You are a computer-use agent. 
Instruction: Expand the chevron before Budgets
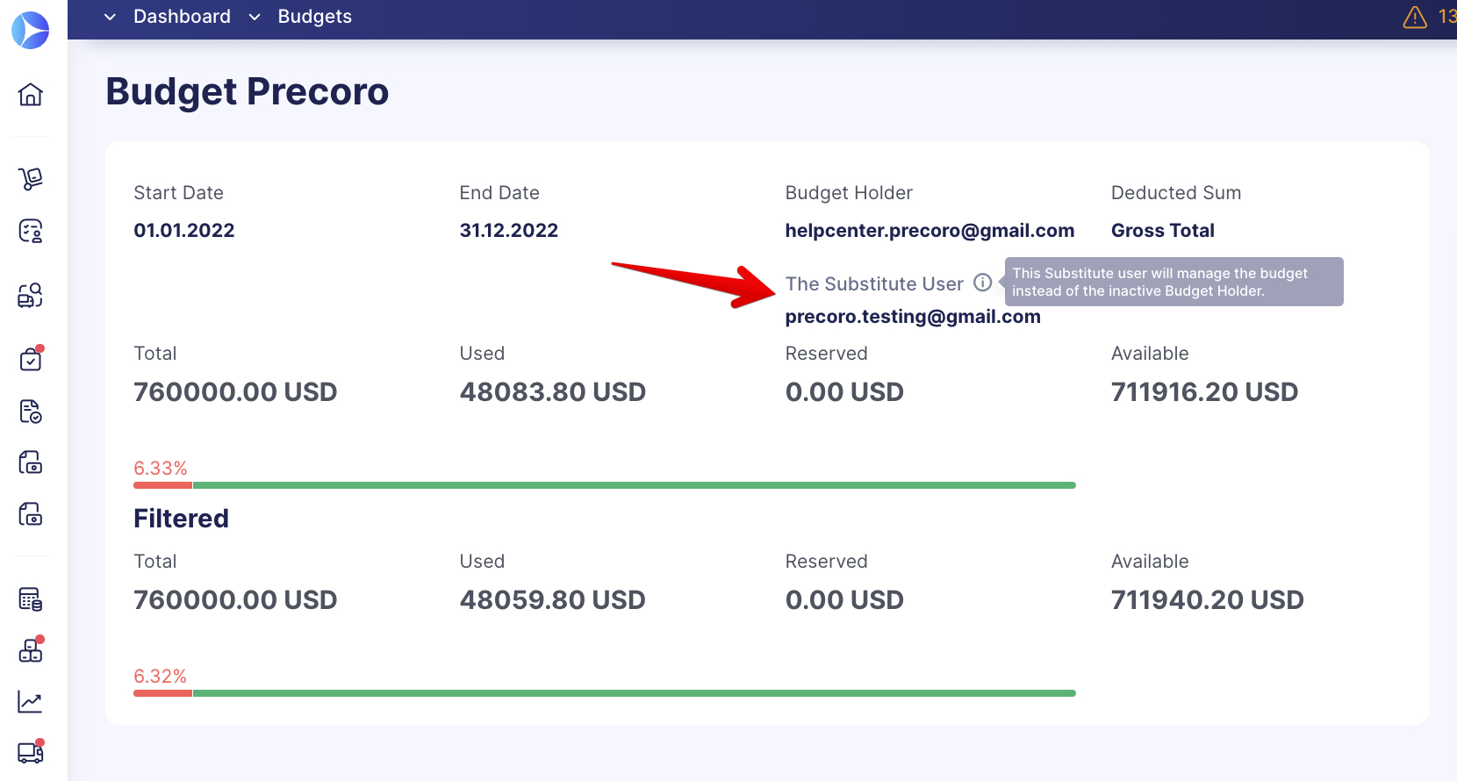click(255, 17)
